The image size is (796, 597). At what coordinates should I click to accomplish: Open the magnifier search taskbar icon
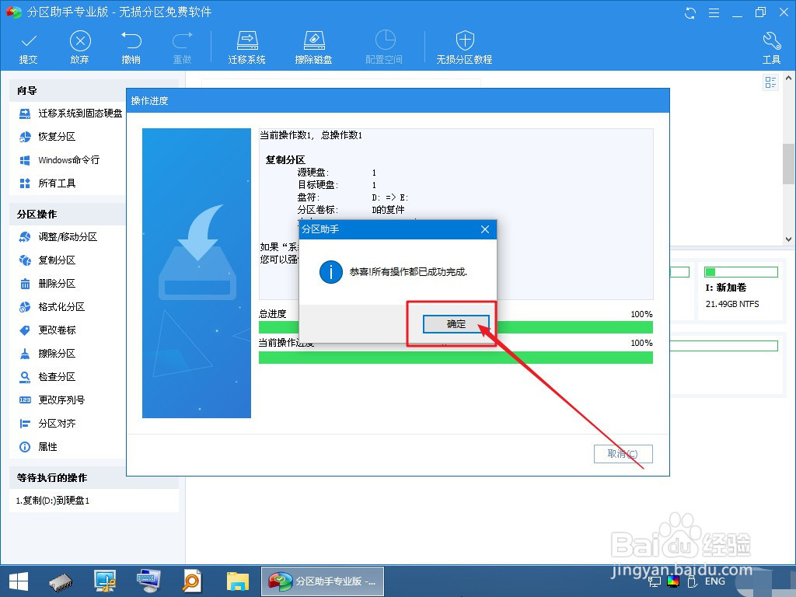click(x=192, y=581)
